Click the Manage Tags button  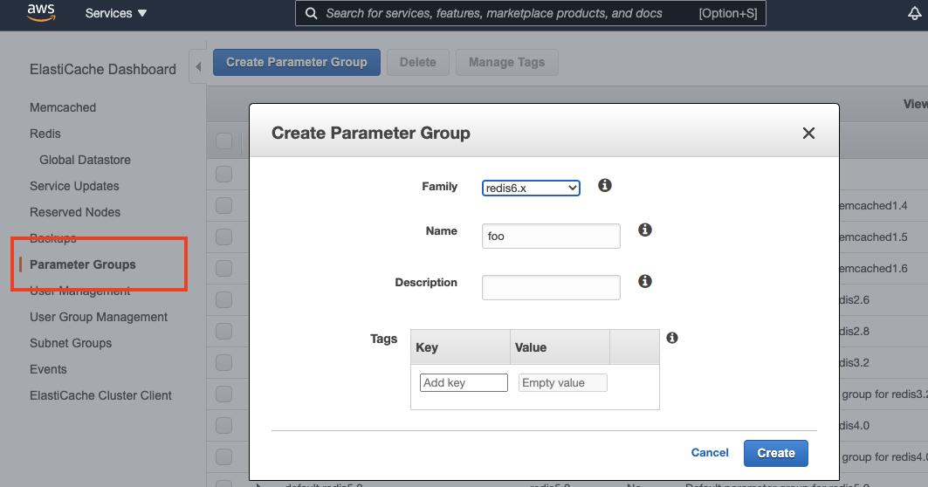click(x=506, y=62)
